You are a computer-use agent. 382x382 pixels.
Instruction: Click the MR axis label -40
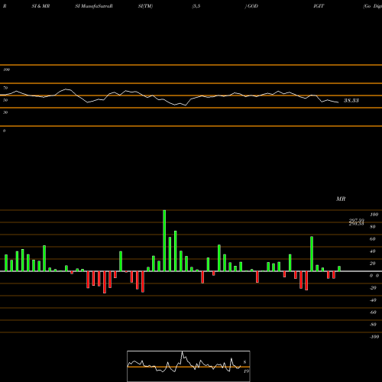tap(373, 300)
